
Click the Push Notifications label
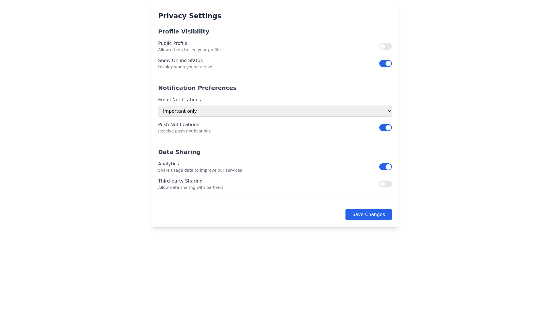pyautogui.click(x=178, y=124)
